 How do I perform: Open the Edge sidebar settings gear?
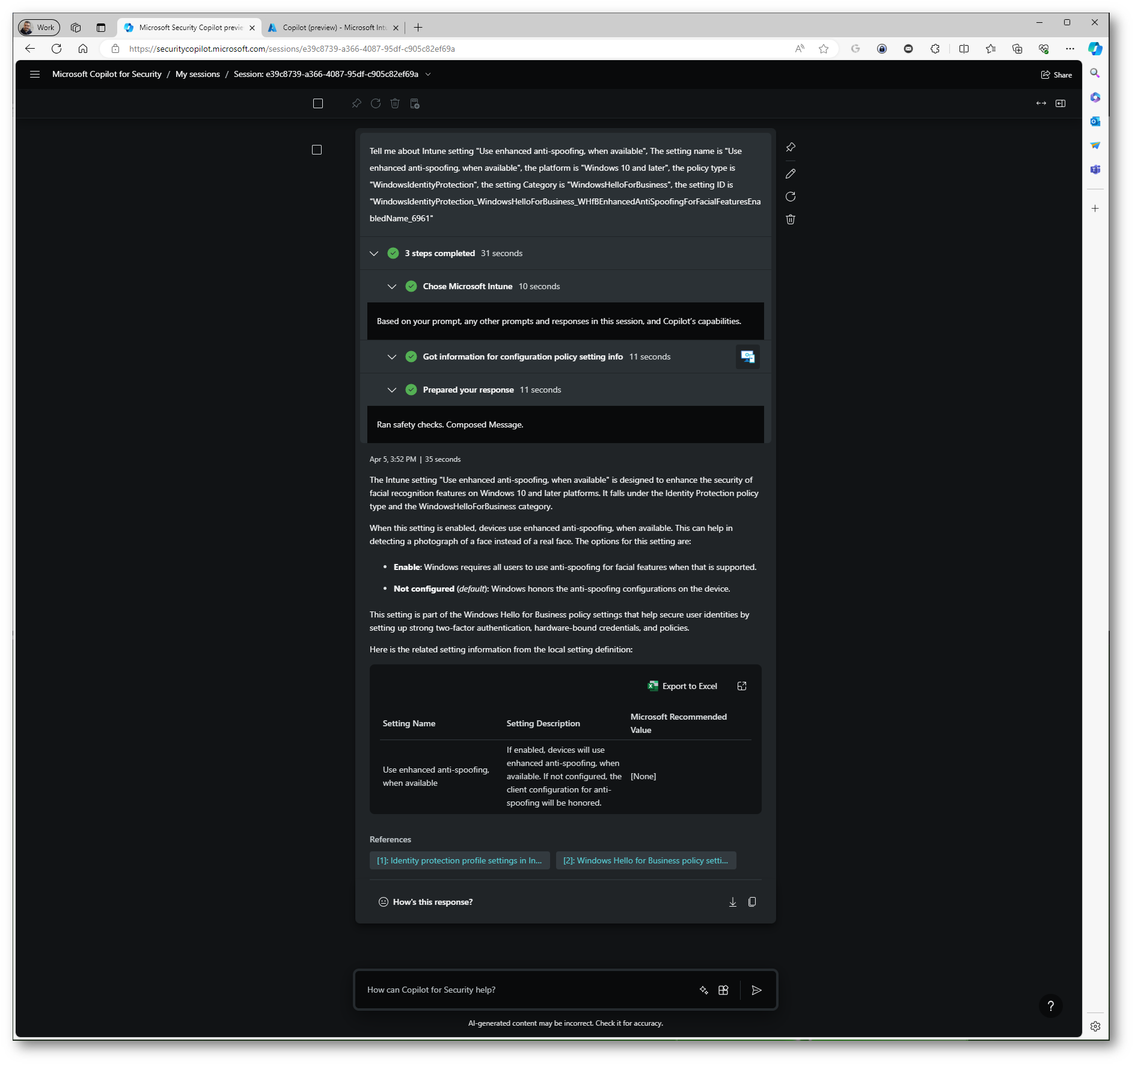pos(1095,1026)
